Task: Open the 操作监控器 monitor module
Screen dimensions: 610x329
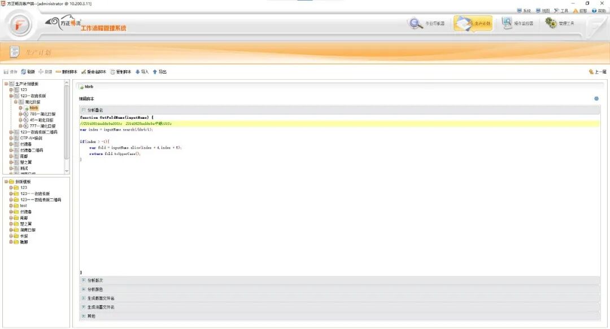Action: point(516,24)
